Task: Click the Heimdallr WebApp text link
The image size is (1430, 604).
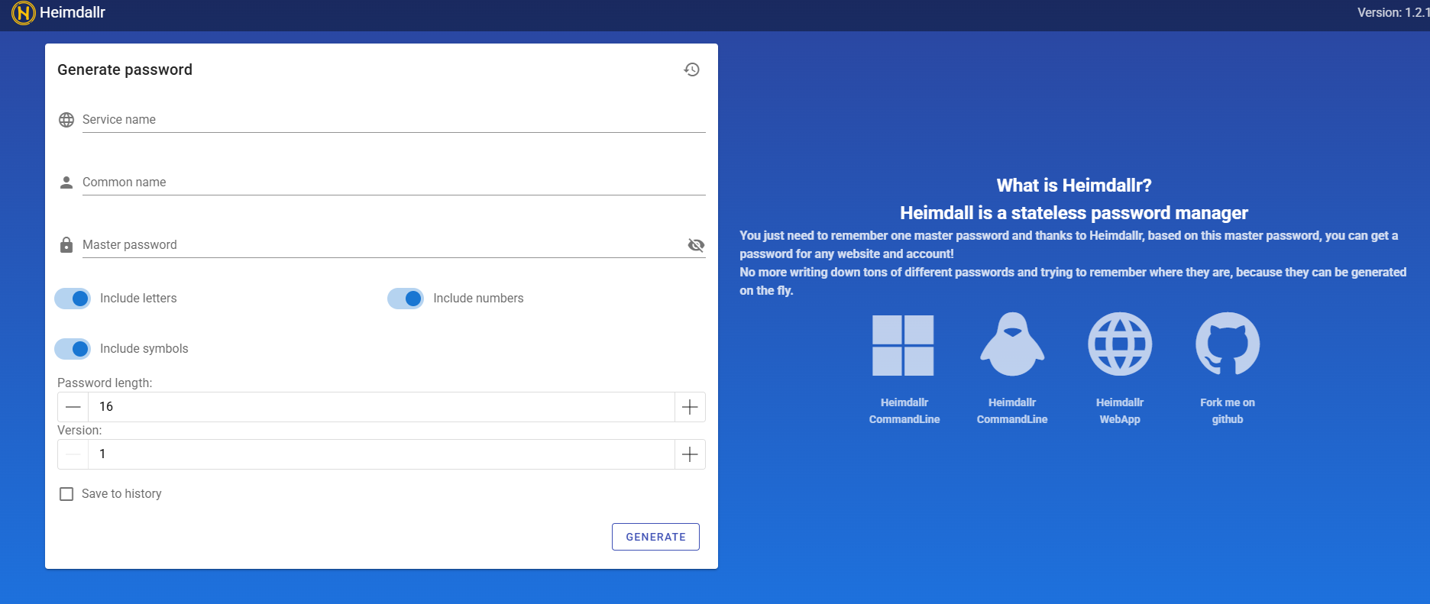Action: point(1120,411)
